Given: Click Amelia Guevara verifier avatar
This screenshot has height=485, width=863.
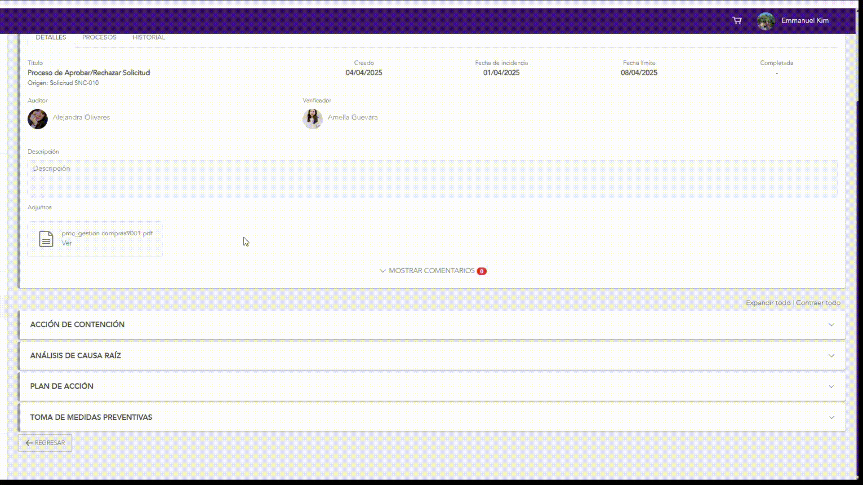Looking at the screenshot, I should point(312,119).
